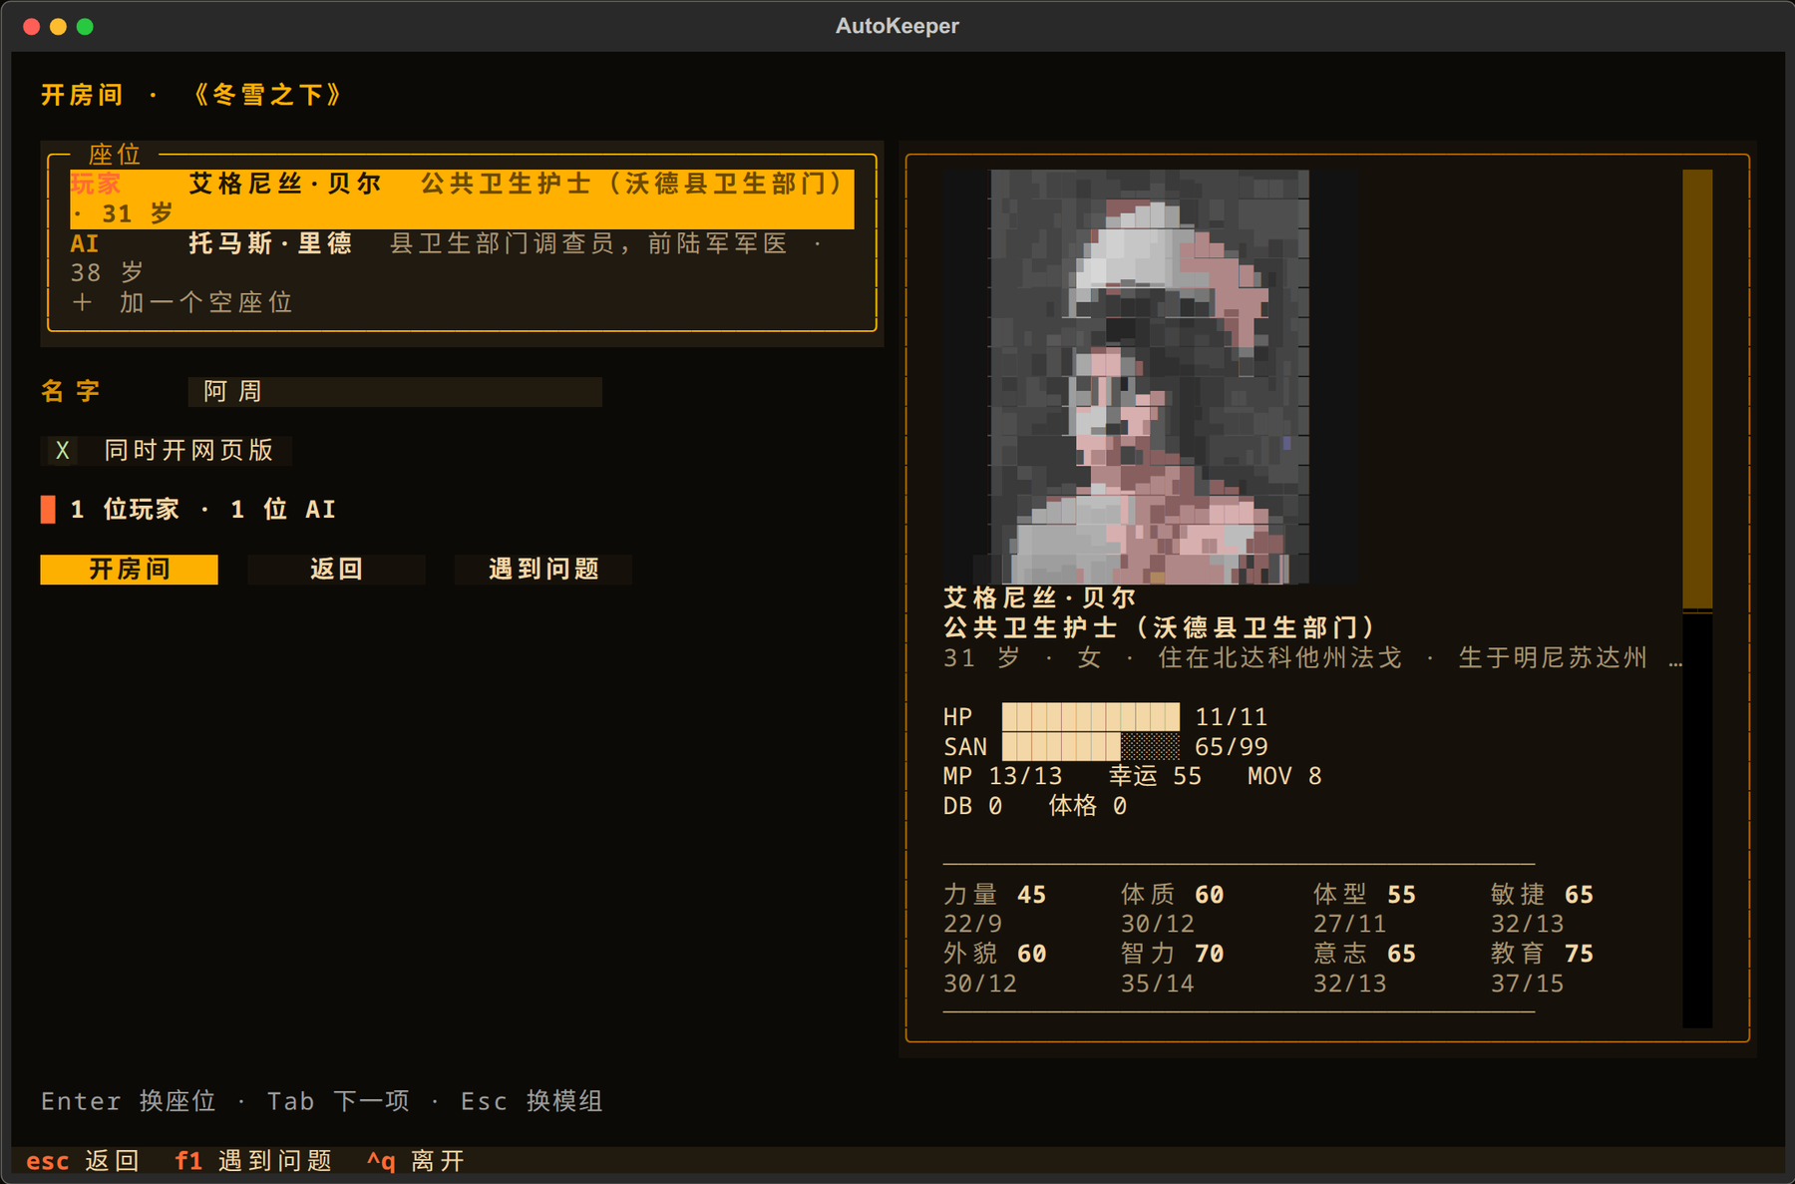
Task: Select the player seat 艾格尼丝·贝尔
Action: [x=462, y=198]
